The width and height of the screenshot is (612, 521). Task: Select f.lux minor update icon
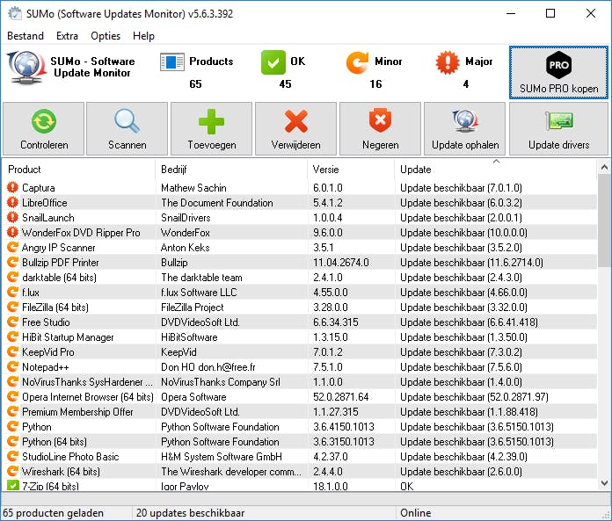[12, 292]
